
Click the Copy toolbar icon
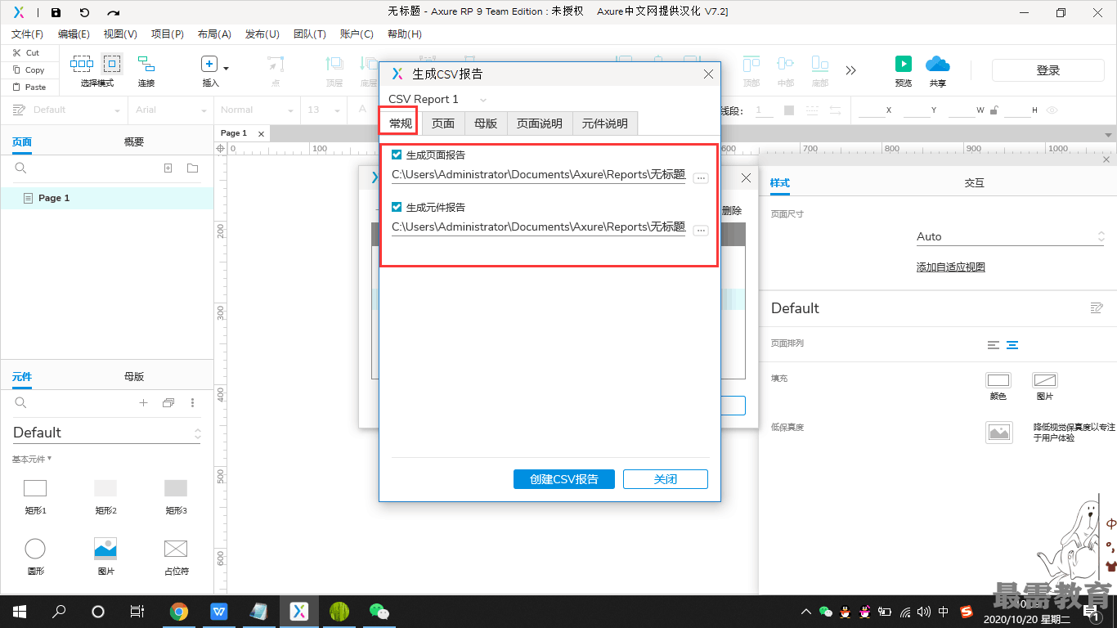[16, 70]
